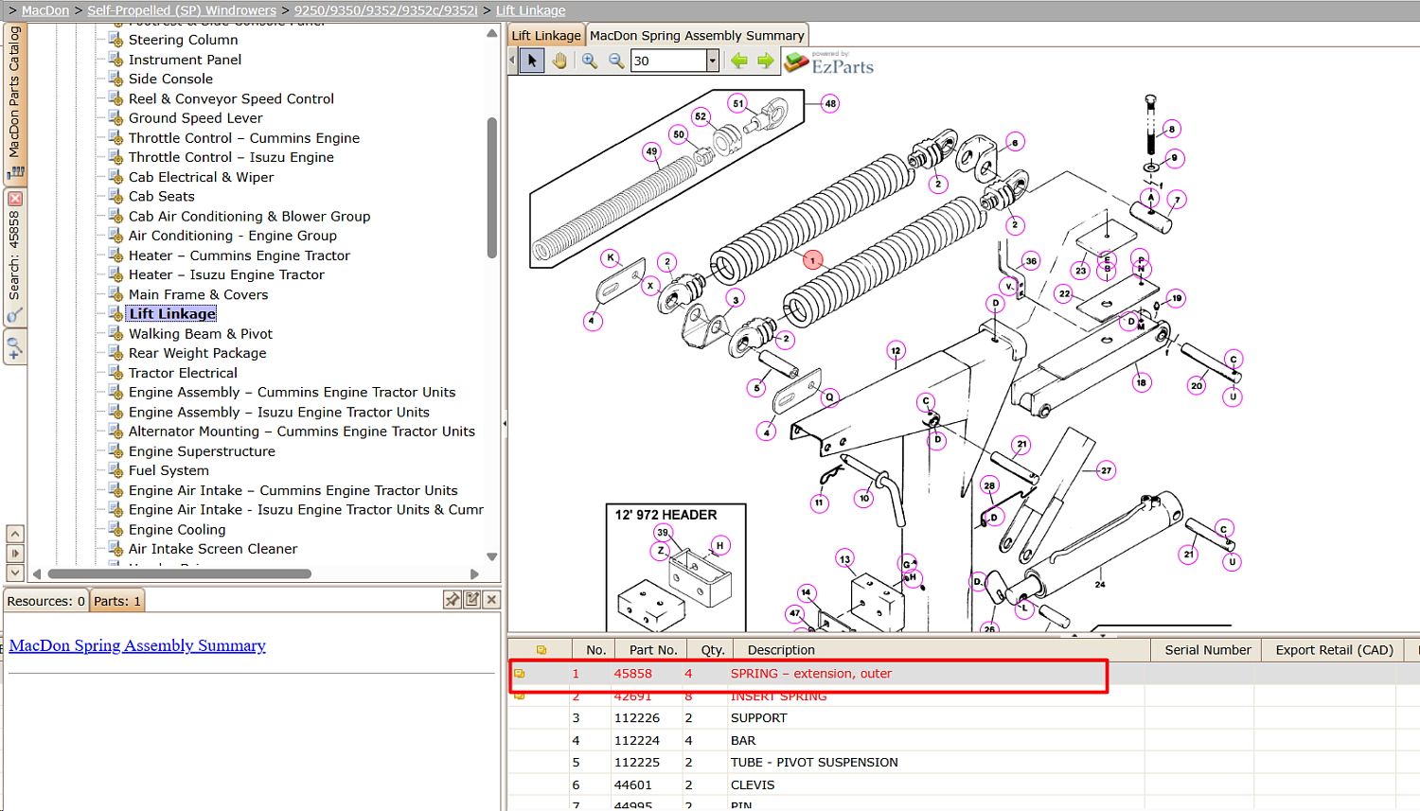This screenshot has width=1420, height=811.
Task: Open the zoom level dropdown arrow
Action: click(713, 61)
